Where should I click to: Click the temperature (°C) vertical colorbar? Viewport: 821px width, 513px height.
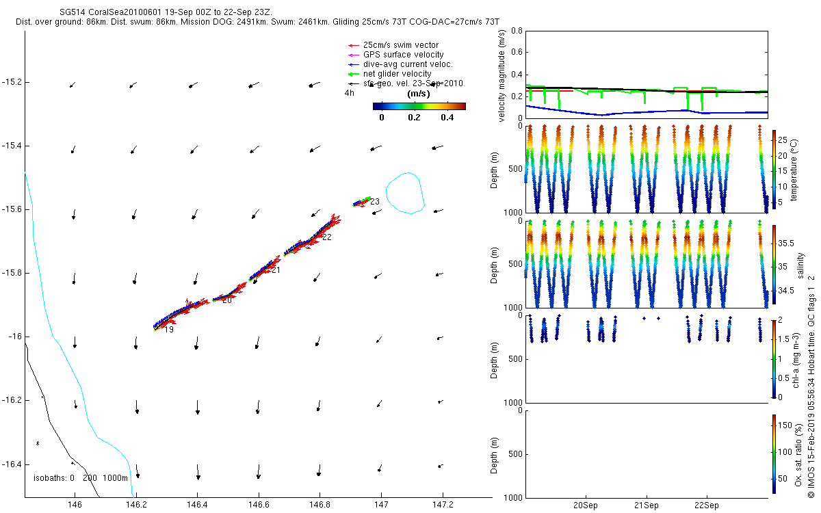[773, 170]
